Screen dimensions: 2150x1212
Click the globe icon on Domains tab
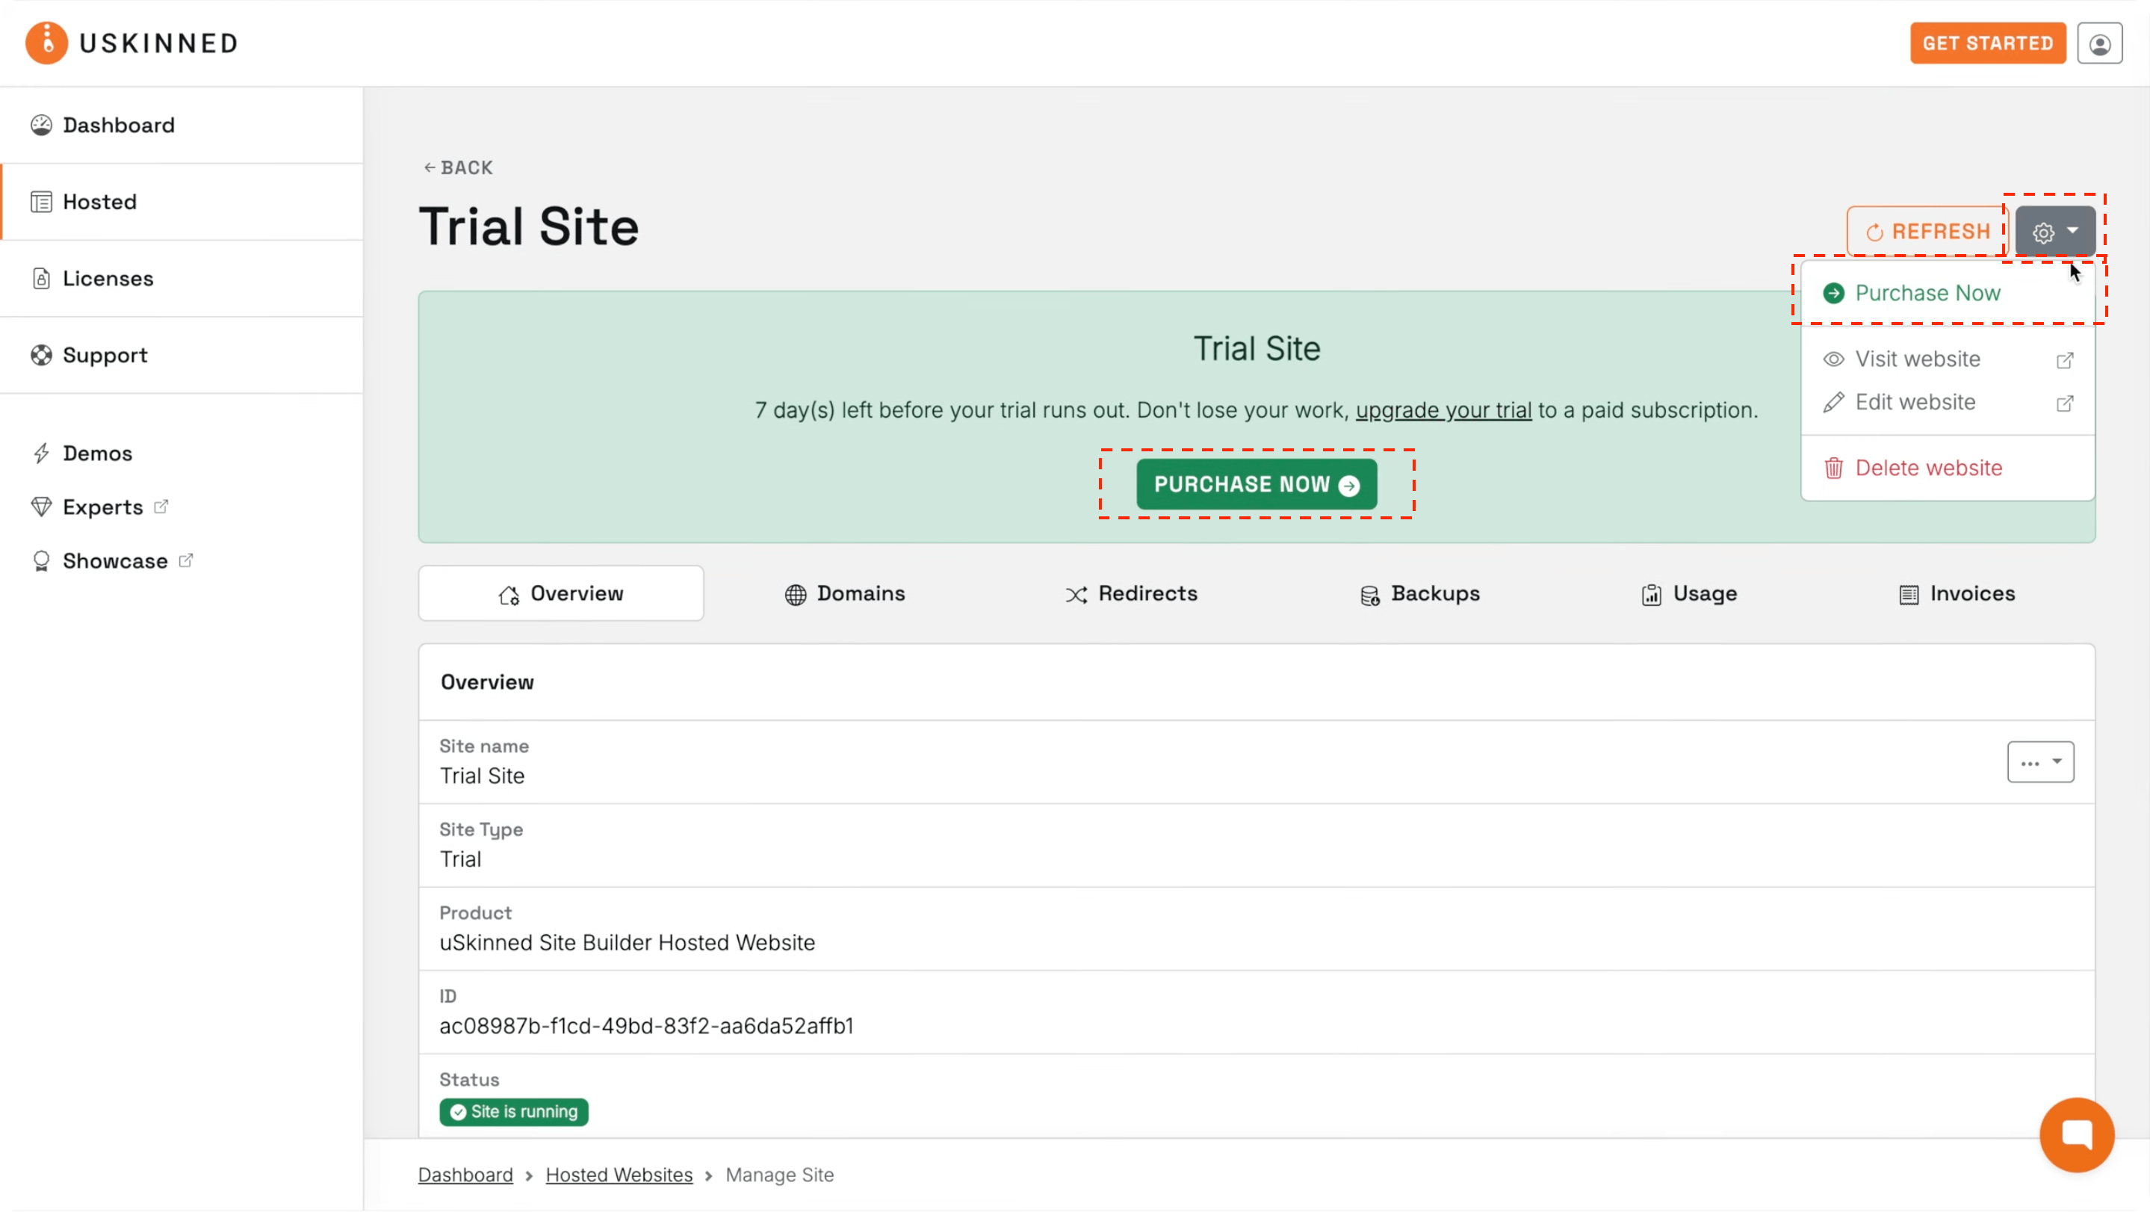click(796, 594)
